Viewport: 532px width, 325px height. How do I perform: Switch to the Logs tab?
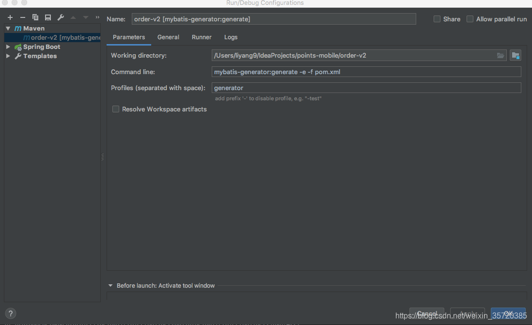[x=231, y=37]
